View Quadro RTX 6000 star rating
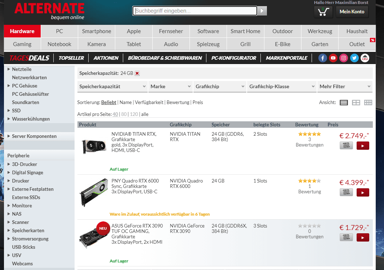Screen dimensions: 384x270 pyautogui.click(x=309, y=181)
